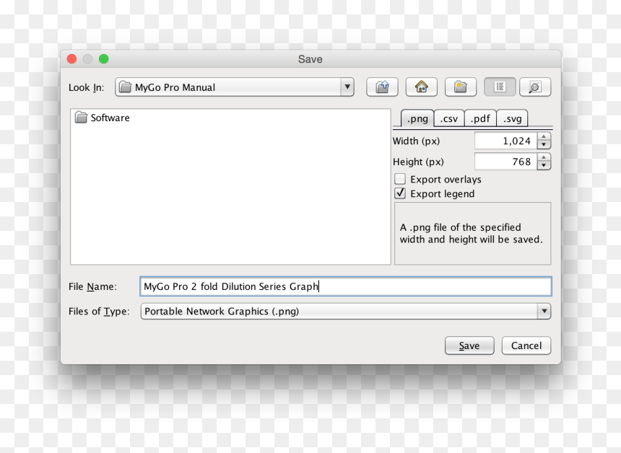This screenshot has width=621, height=453.
Task: Click in the File Name field
Action: pos(345,286)
